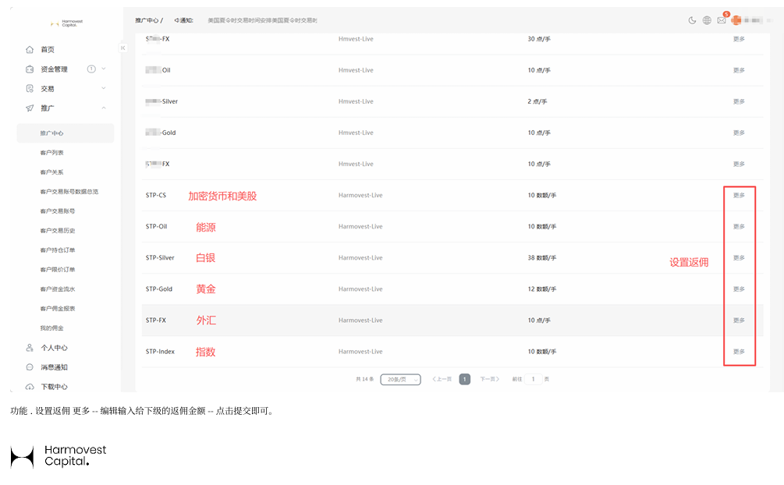Select page 1 in pagination

click(464, 380)
